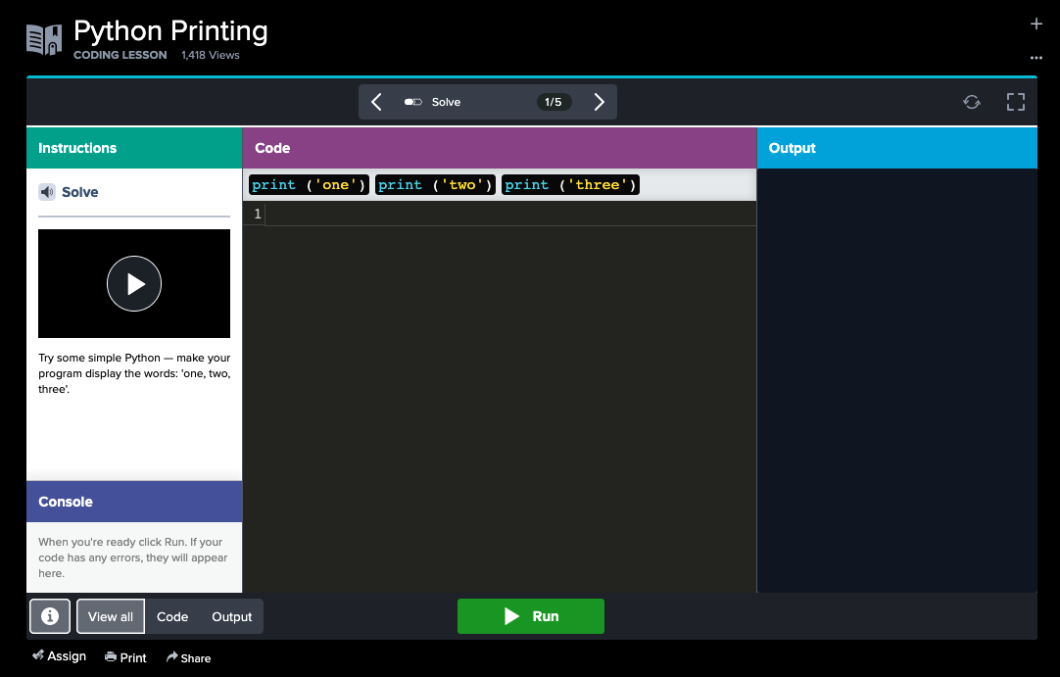
Task: Click the lesson book icon beside Python Printing
Action: coord(44,39)
